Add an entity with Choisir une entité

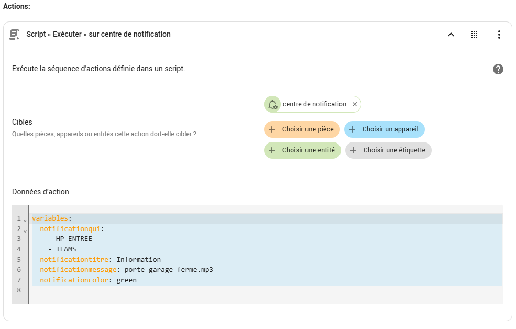click(302, 150)
